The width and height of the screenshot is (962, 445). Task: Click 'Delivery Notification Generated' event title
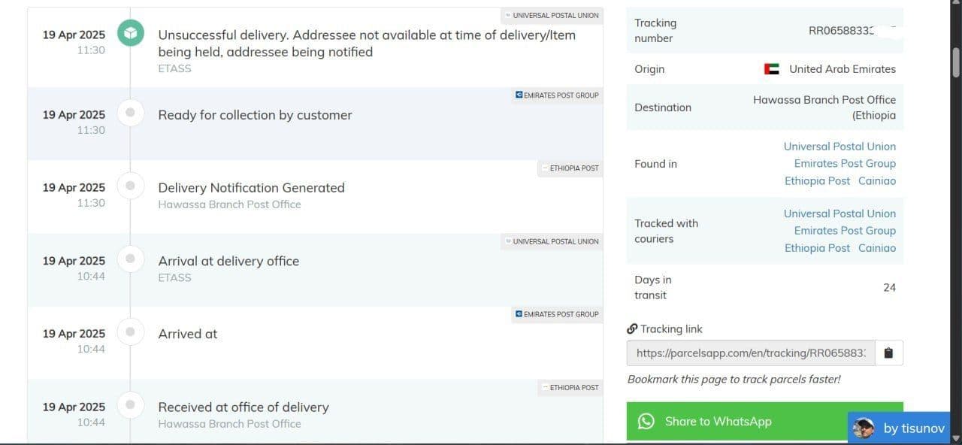[x=251, y=188]
